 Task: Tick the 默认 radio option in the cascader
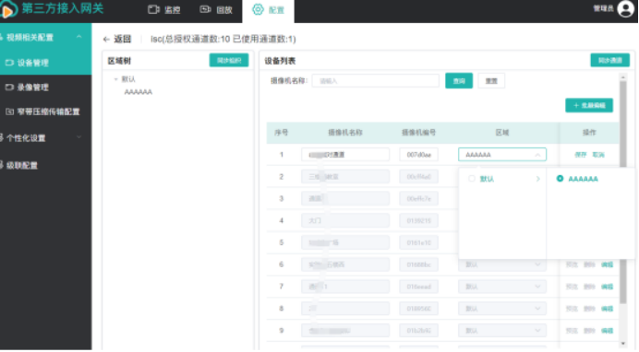tap(472, 179)
